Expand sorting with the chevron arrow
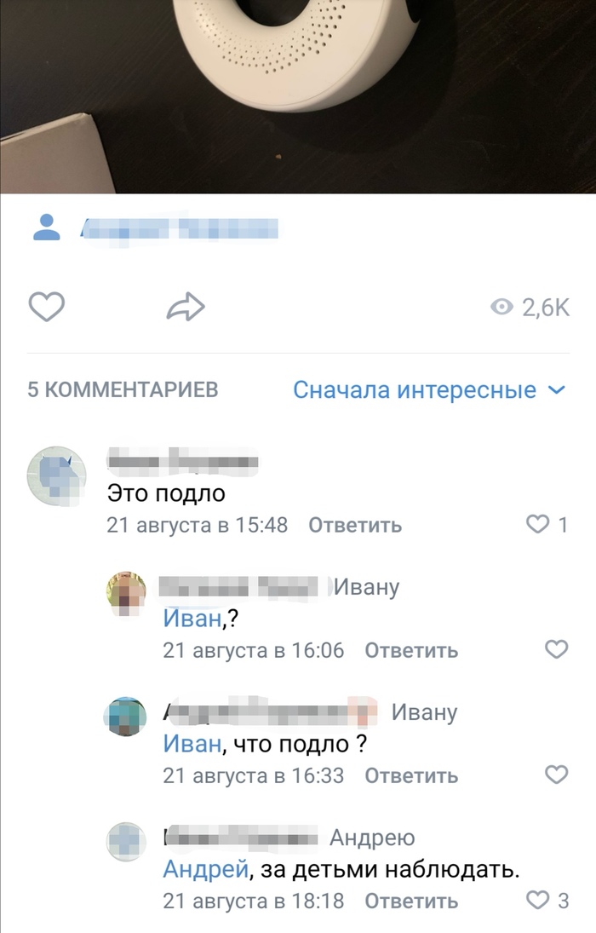Image resolution: width=596 pixels, height=933 pixels. (556, 390)
